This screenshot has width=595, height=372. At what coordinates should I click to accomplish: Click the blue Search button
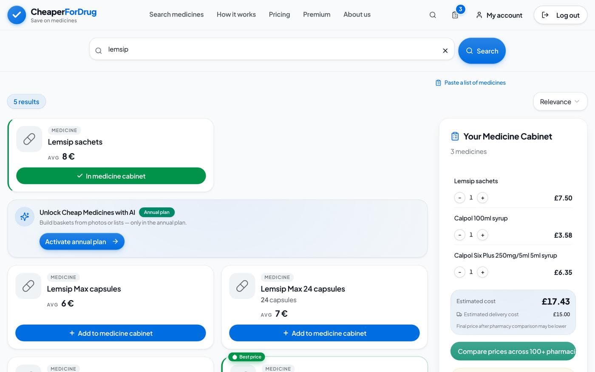(482, 51)
